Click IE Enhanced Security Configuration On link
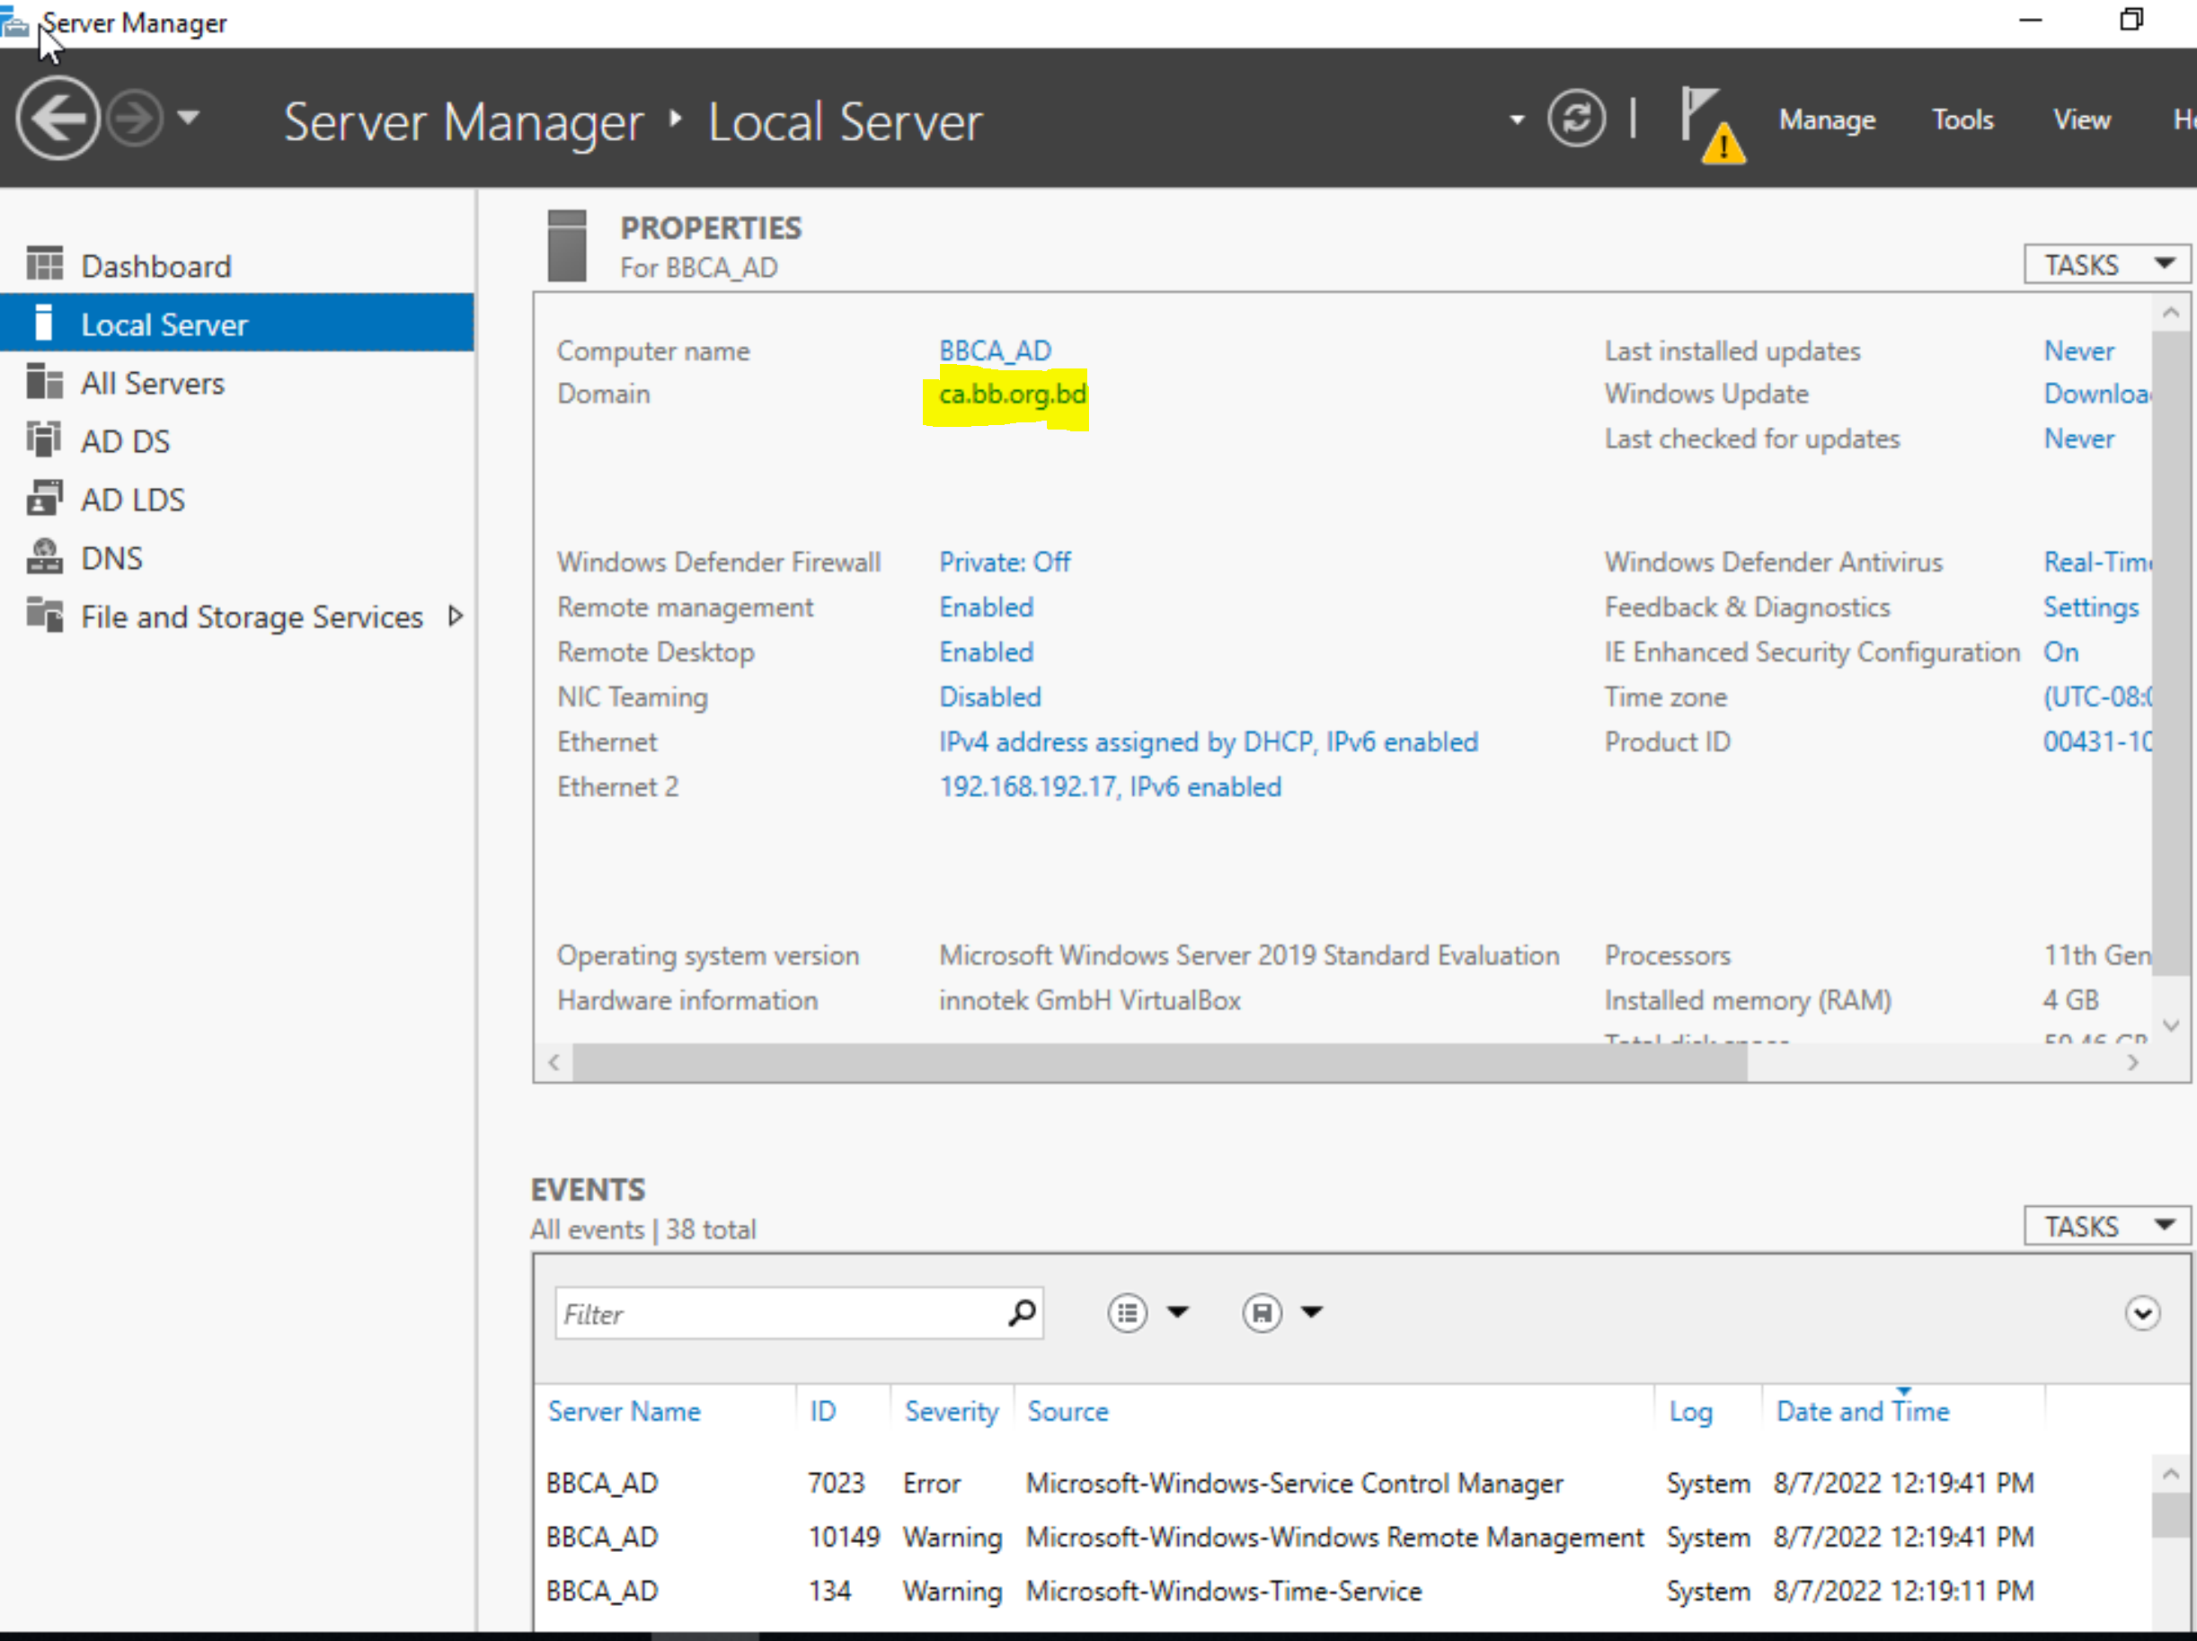Screen dimensions: 2197x1641 click(2061, 652)
